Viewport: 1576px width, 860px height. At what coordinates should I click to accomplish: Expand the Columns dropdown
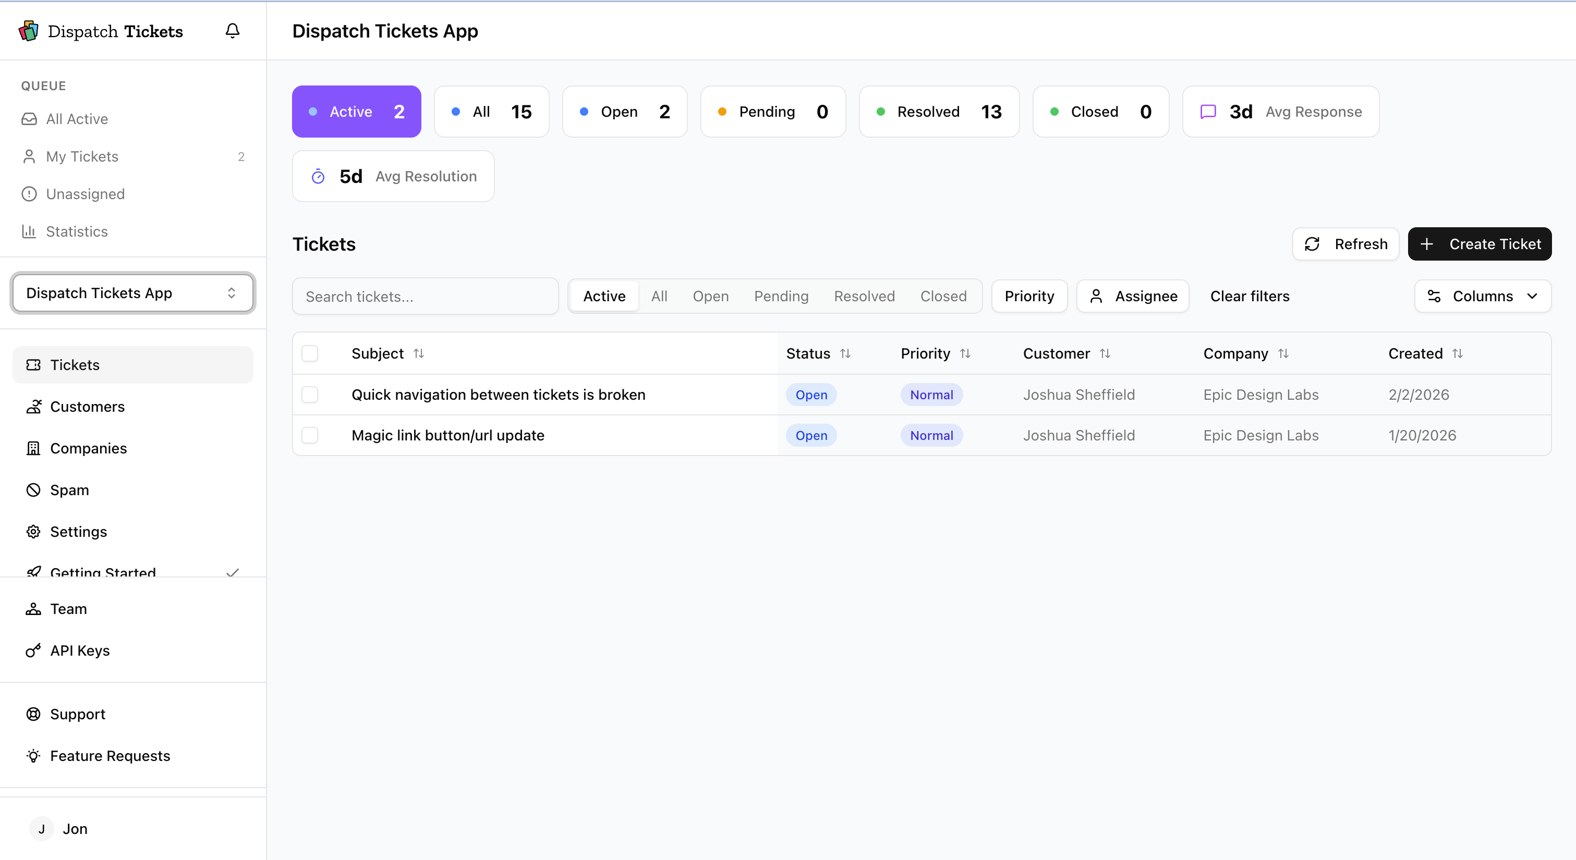point(1483,296)
